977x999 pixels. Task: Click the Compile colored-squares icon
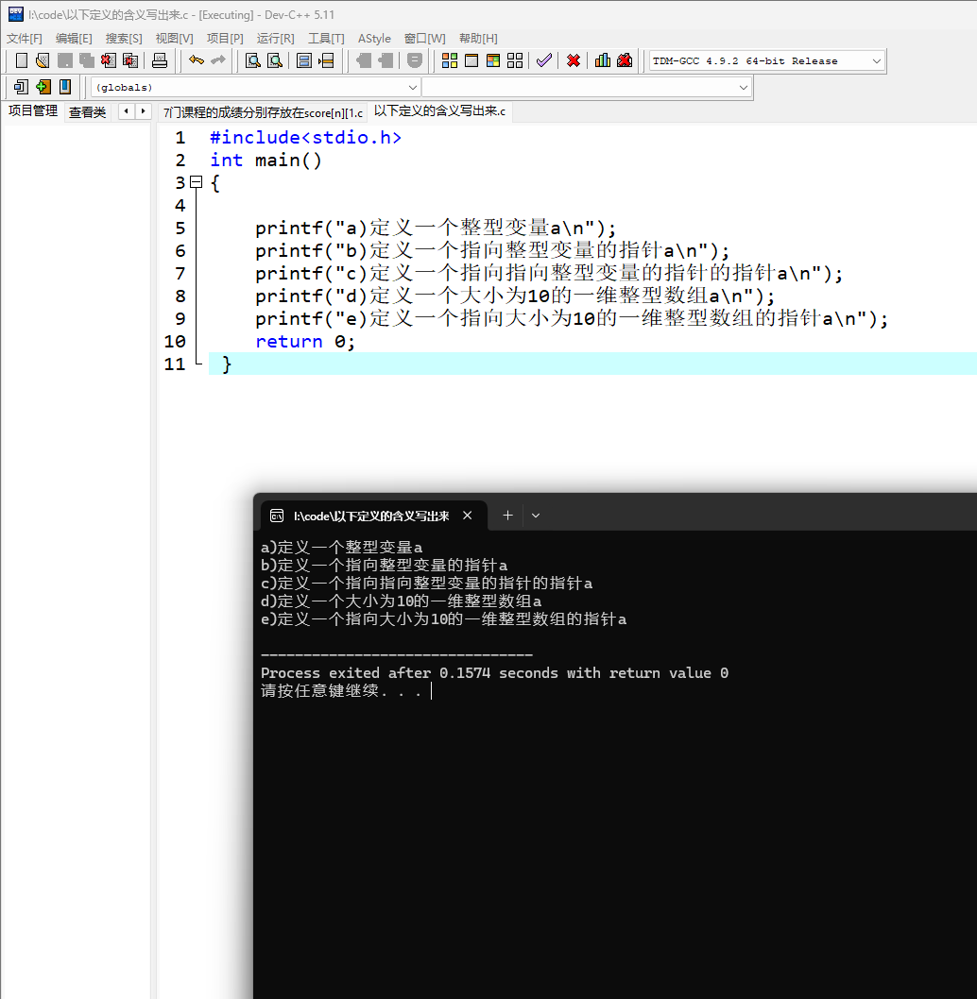point(450,60)
